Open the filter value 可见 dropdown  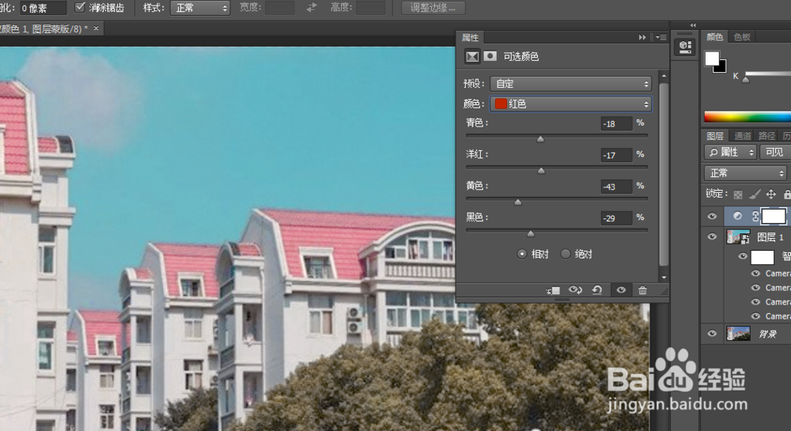click(x=775, y=152)
